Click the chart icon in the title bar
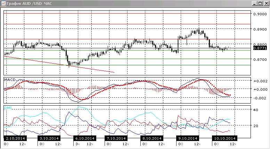 coord(3,3)
